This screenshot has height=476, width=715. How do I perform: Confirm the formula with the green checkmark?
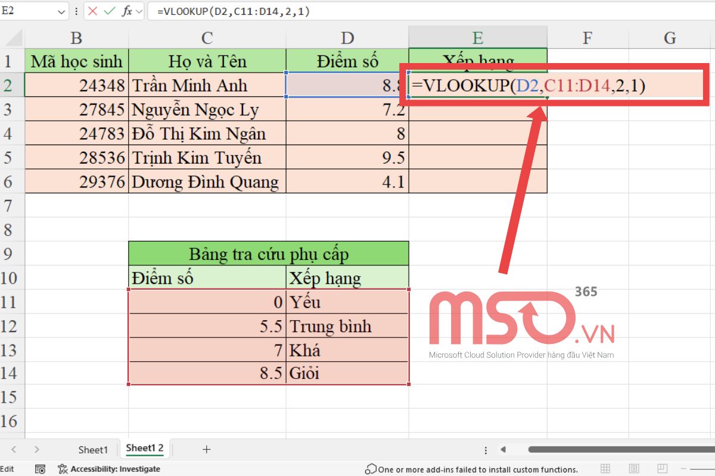coord(109,11)
